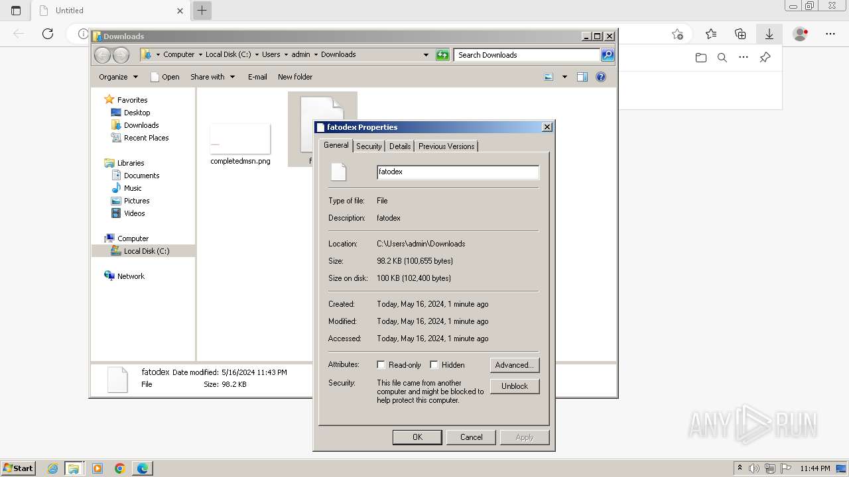Select Favorites in the navigation pane
This screenshot has height=477, width=849.
[132, 100]
